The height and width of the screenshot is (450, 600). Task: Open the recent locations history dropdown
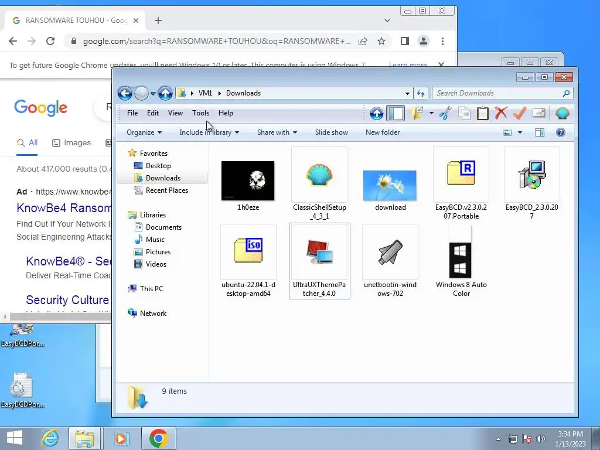153,93
